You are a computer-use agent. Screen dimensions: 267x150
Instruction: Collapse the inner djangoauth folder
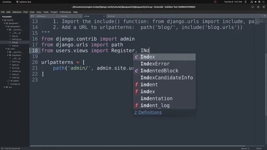[x=6, y=27]
